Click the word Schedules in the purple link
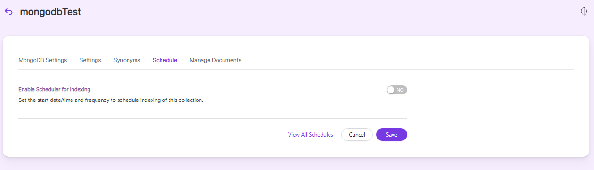Image resolution: width=594 pixels, height=170 pixels. pos(321,135)
